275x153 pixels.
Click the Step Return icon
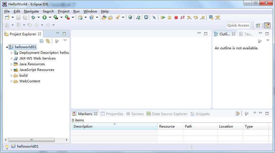pyautogui.click(x=203, y=17)
